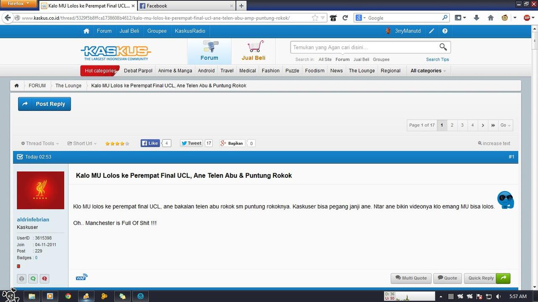Click the breadcrumb home icon

[x=16, y=86]
